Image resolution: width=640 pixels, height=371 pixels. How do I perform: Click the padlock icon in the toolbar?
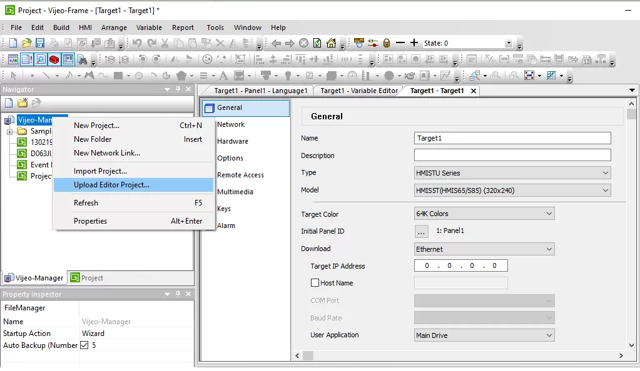[387, 43]
